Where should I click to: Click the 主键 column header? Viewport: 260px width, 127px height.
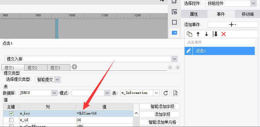[x=11, y=107]
